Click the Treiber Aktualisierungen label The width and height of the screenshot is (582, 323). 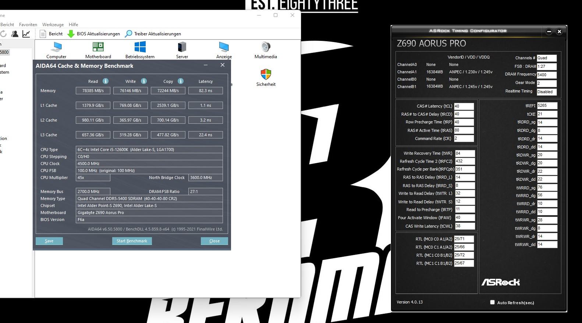pos(157,34)
